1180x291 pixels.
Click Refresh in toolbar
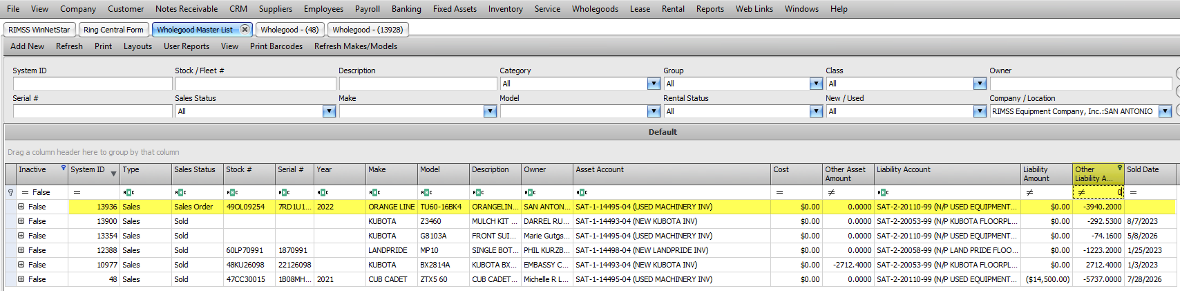click(69, 46)
